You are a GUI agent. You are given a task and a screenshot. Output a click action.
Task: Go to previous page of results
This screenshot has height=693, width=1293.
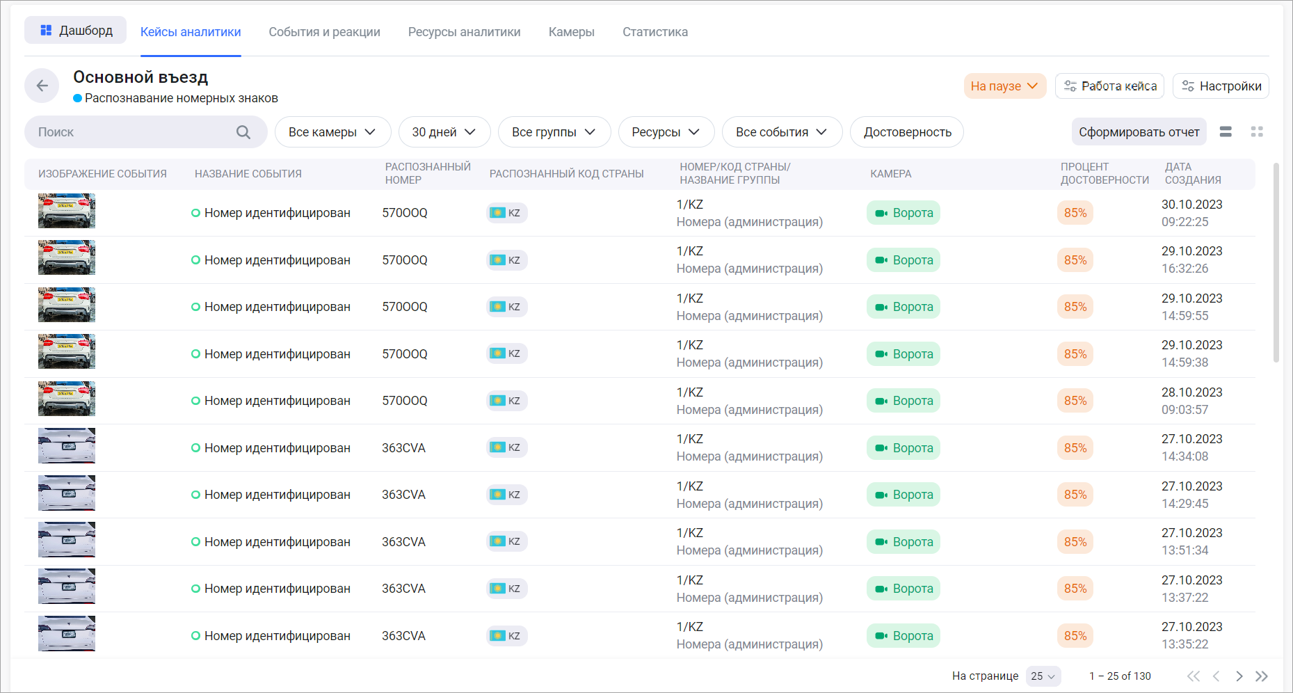1216,676
